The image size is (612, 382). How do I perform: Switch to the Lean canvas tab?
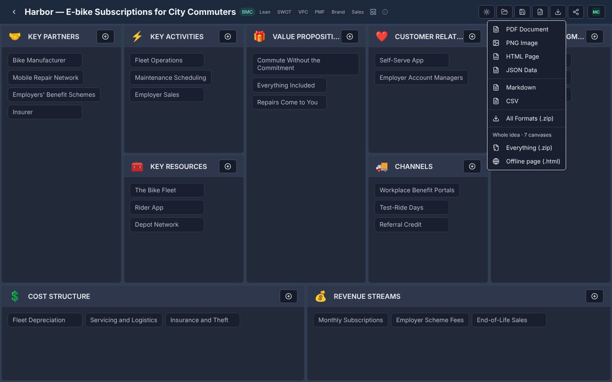(265, 12)
